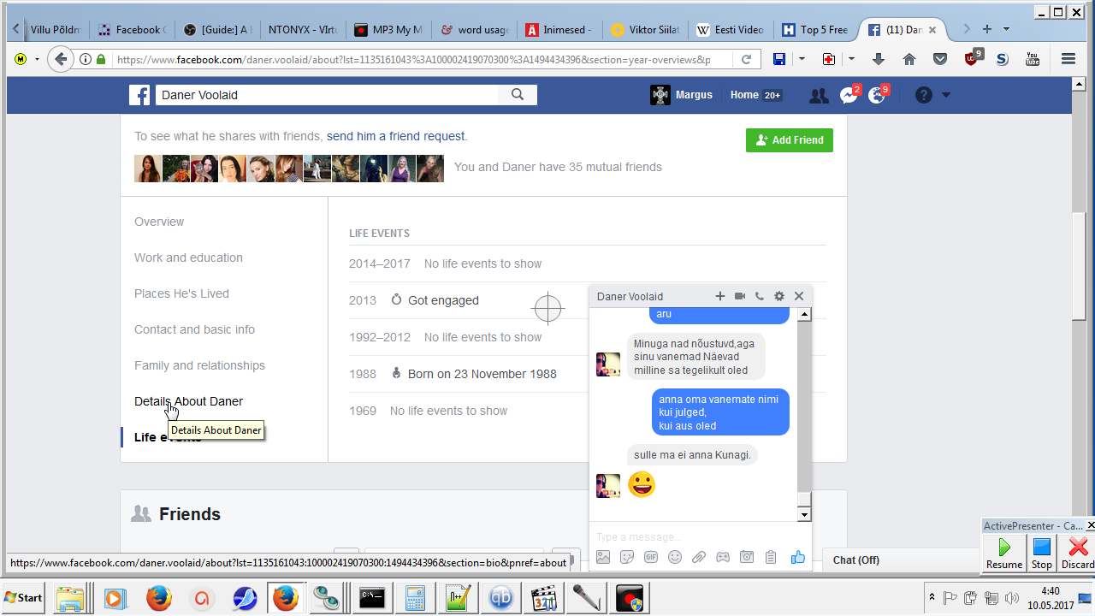Go to the Firefox home page icon
The height and width of the screenshot is (616, 1095).
point(909,59)
